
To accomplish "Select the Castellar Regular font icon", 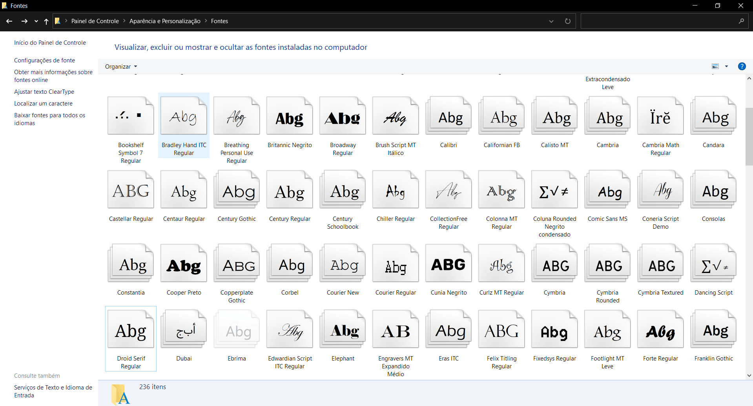I will tap(131, 189).
